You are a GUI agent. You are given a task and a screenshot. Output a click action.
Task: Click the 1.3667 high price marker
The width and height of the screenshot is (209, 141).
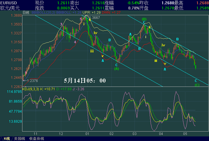coord(94,18)
